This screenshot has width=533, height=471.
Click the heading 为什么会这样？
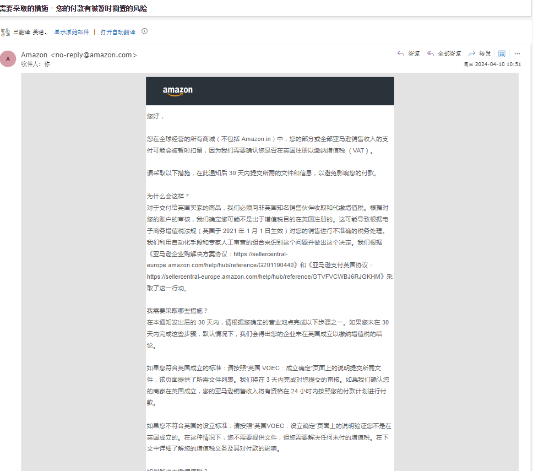(168, 196)
